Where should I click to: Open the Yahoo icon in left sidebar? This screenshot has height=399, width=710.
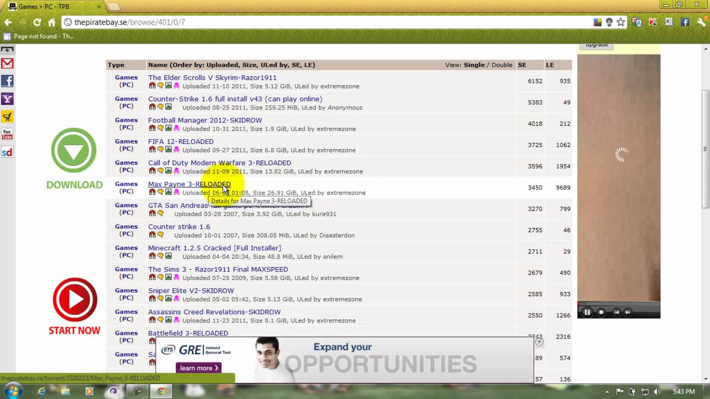(x=7, y=99)
